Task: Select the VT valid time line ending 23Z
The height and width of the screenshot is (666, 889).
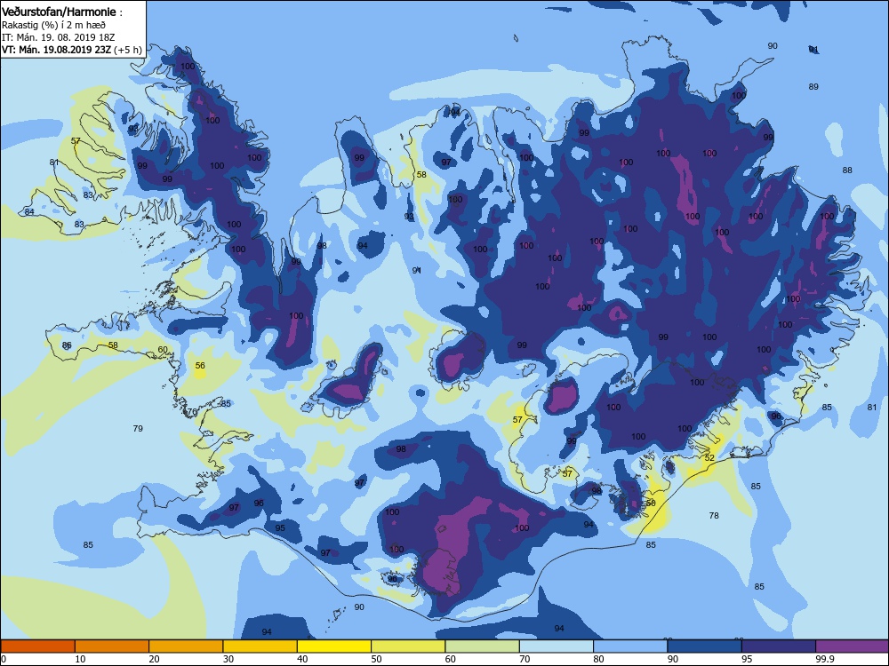Action: pyautogui.click(x=71, y=50)
